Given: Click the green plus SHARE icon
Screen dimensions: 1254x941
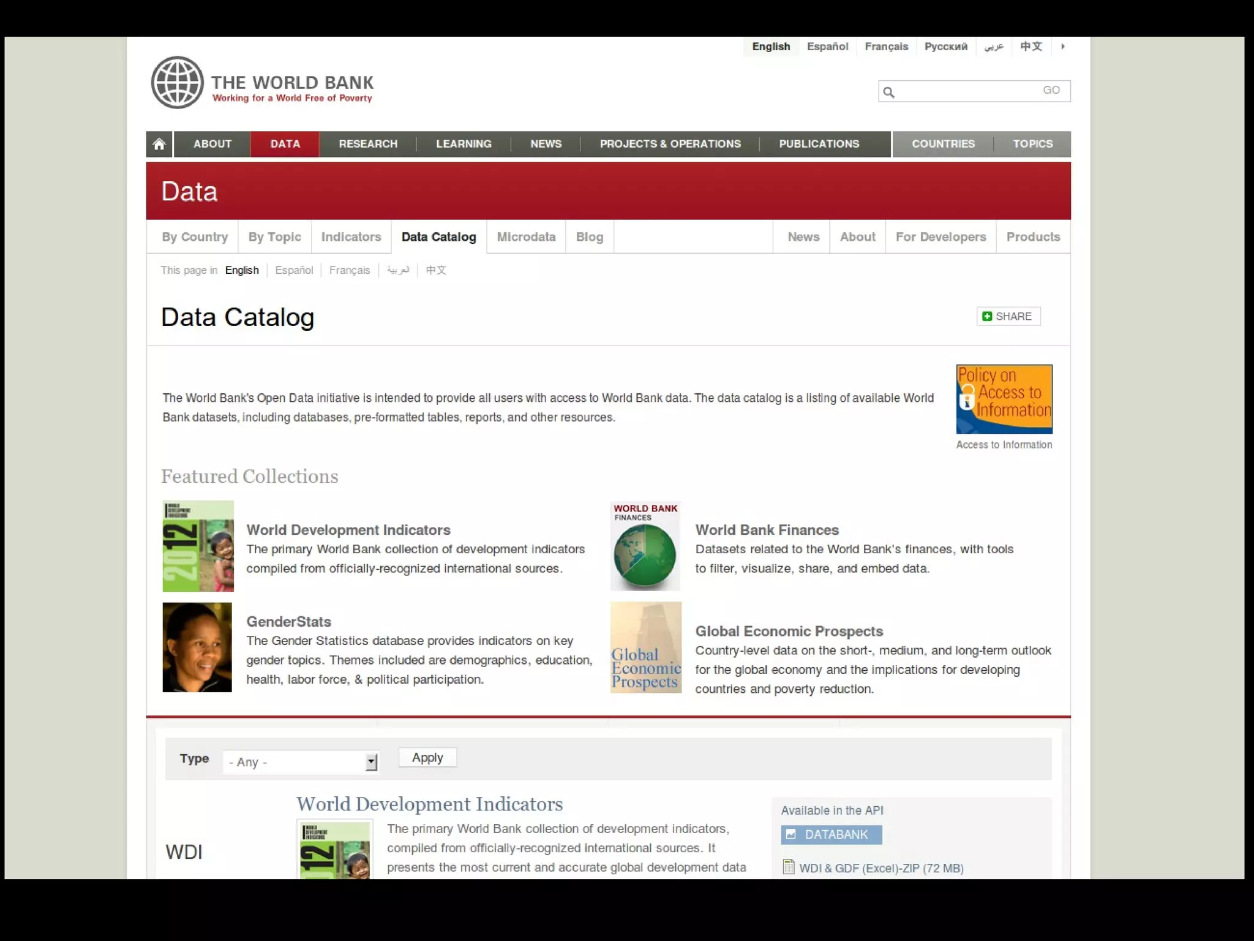Looking at the screenshot, I should [x=986, y=316].
